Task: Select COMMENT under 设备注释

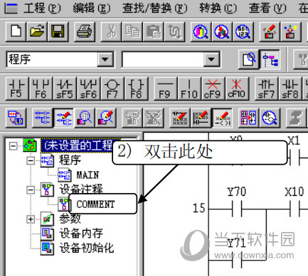Action: point(95,204)
